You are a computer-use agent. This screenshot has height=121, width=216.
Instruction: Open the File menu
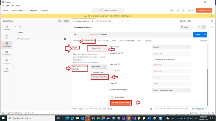point(3,6)
